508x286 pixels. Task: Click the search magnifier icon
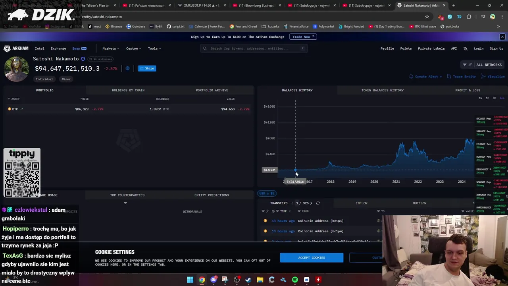tap(205, 48)
